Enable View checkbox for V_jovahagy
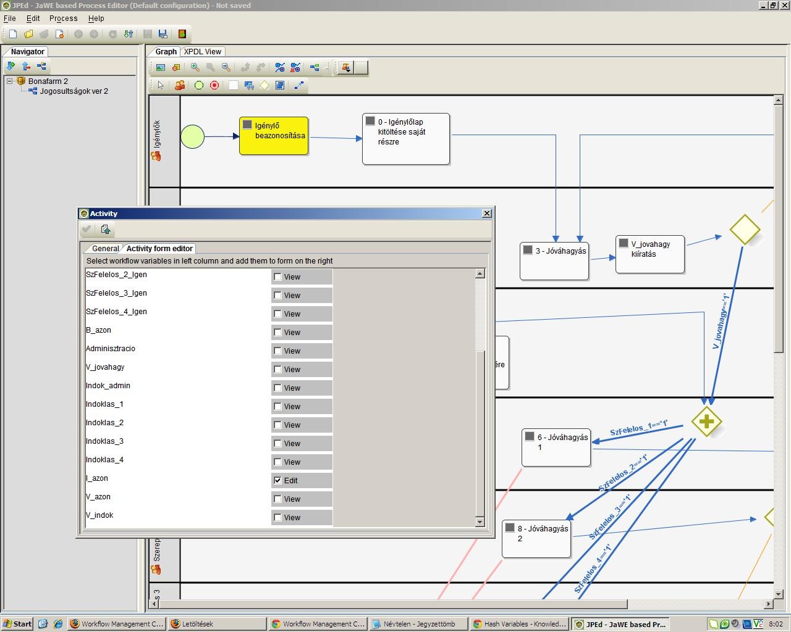Viewport: 791px width, 632px height. 278,369
